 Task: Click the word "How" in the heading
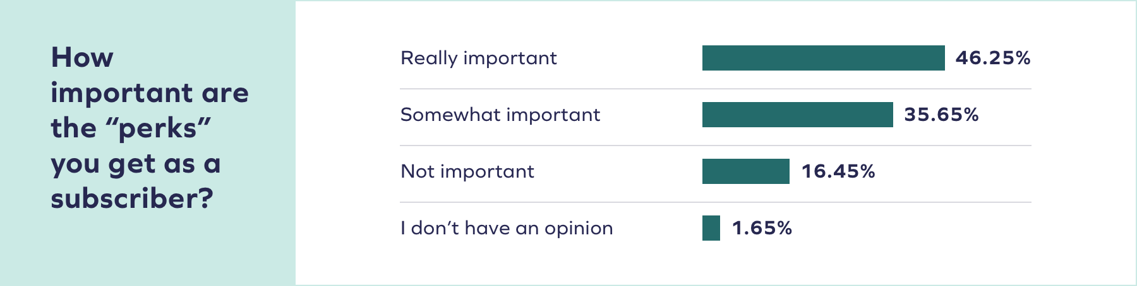tap(82, 57)
